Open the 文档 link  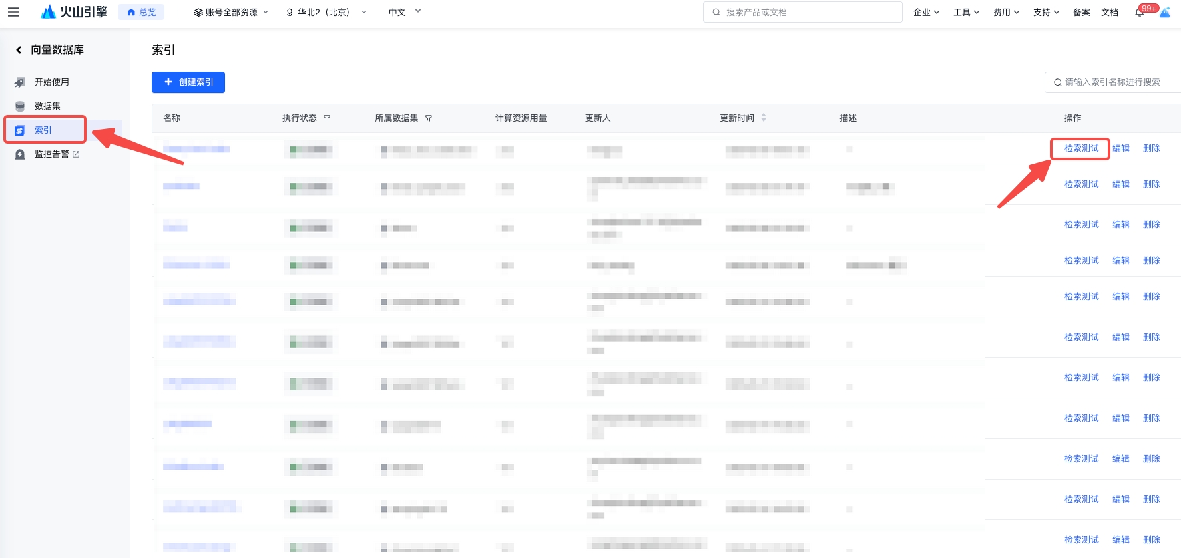[x=1110, y=12]
